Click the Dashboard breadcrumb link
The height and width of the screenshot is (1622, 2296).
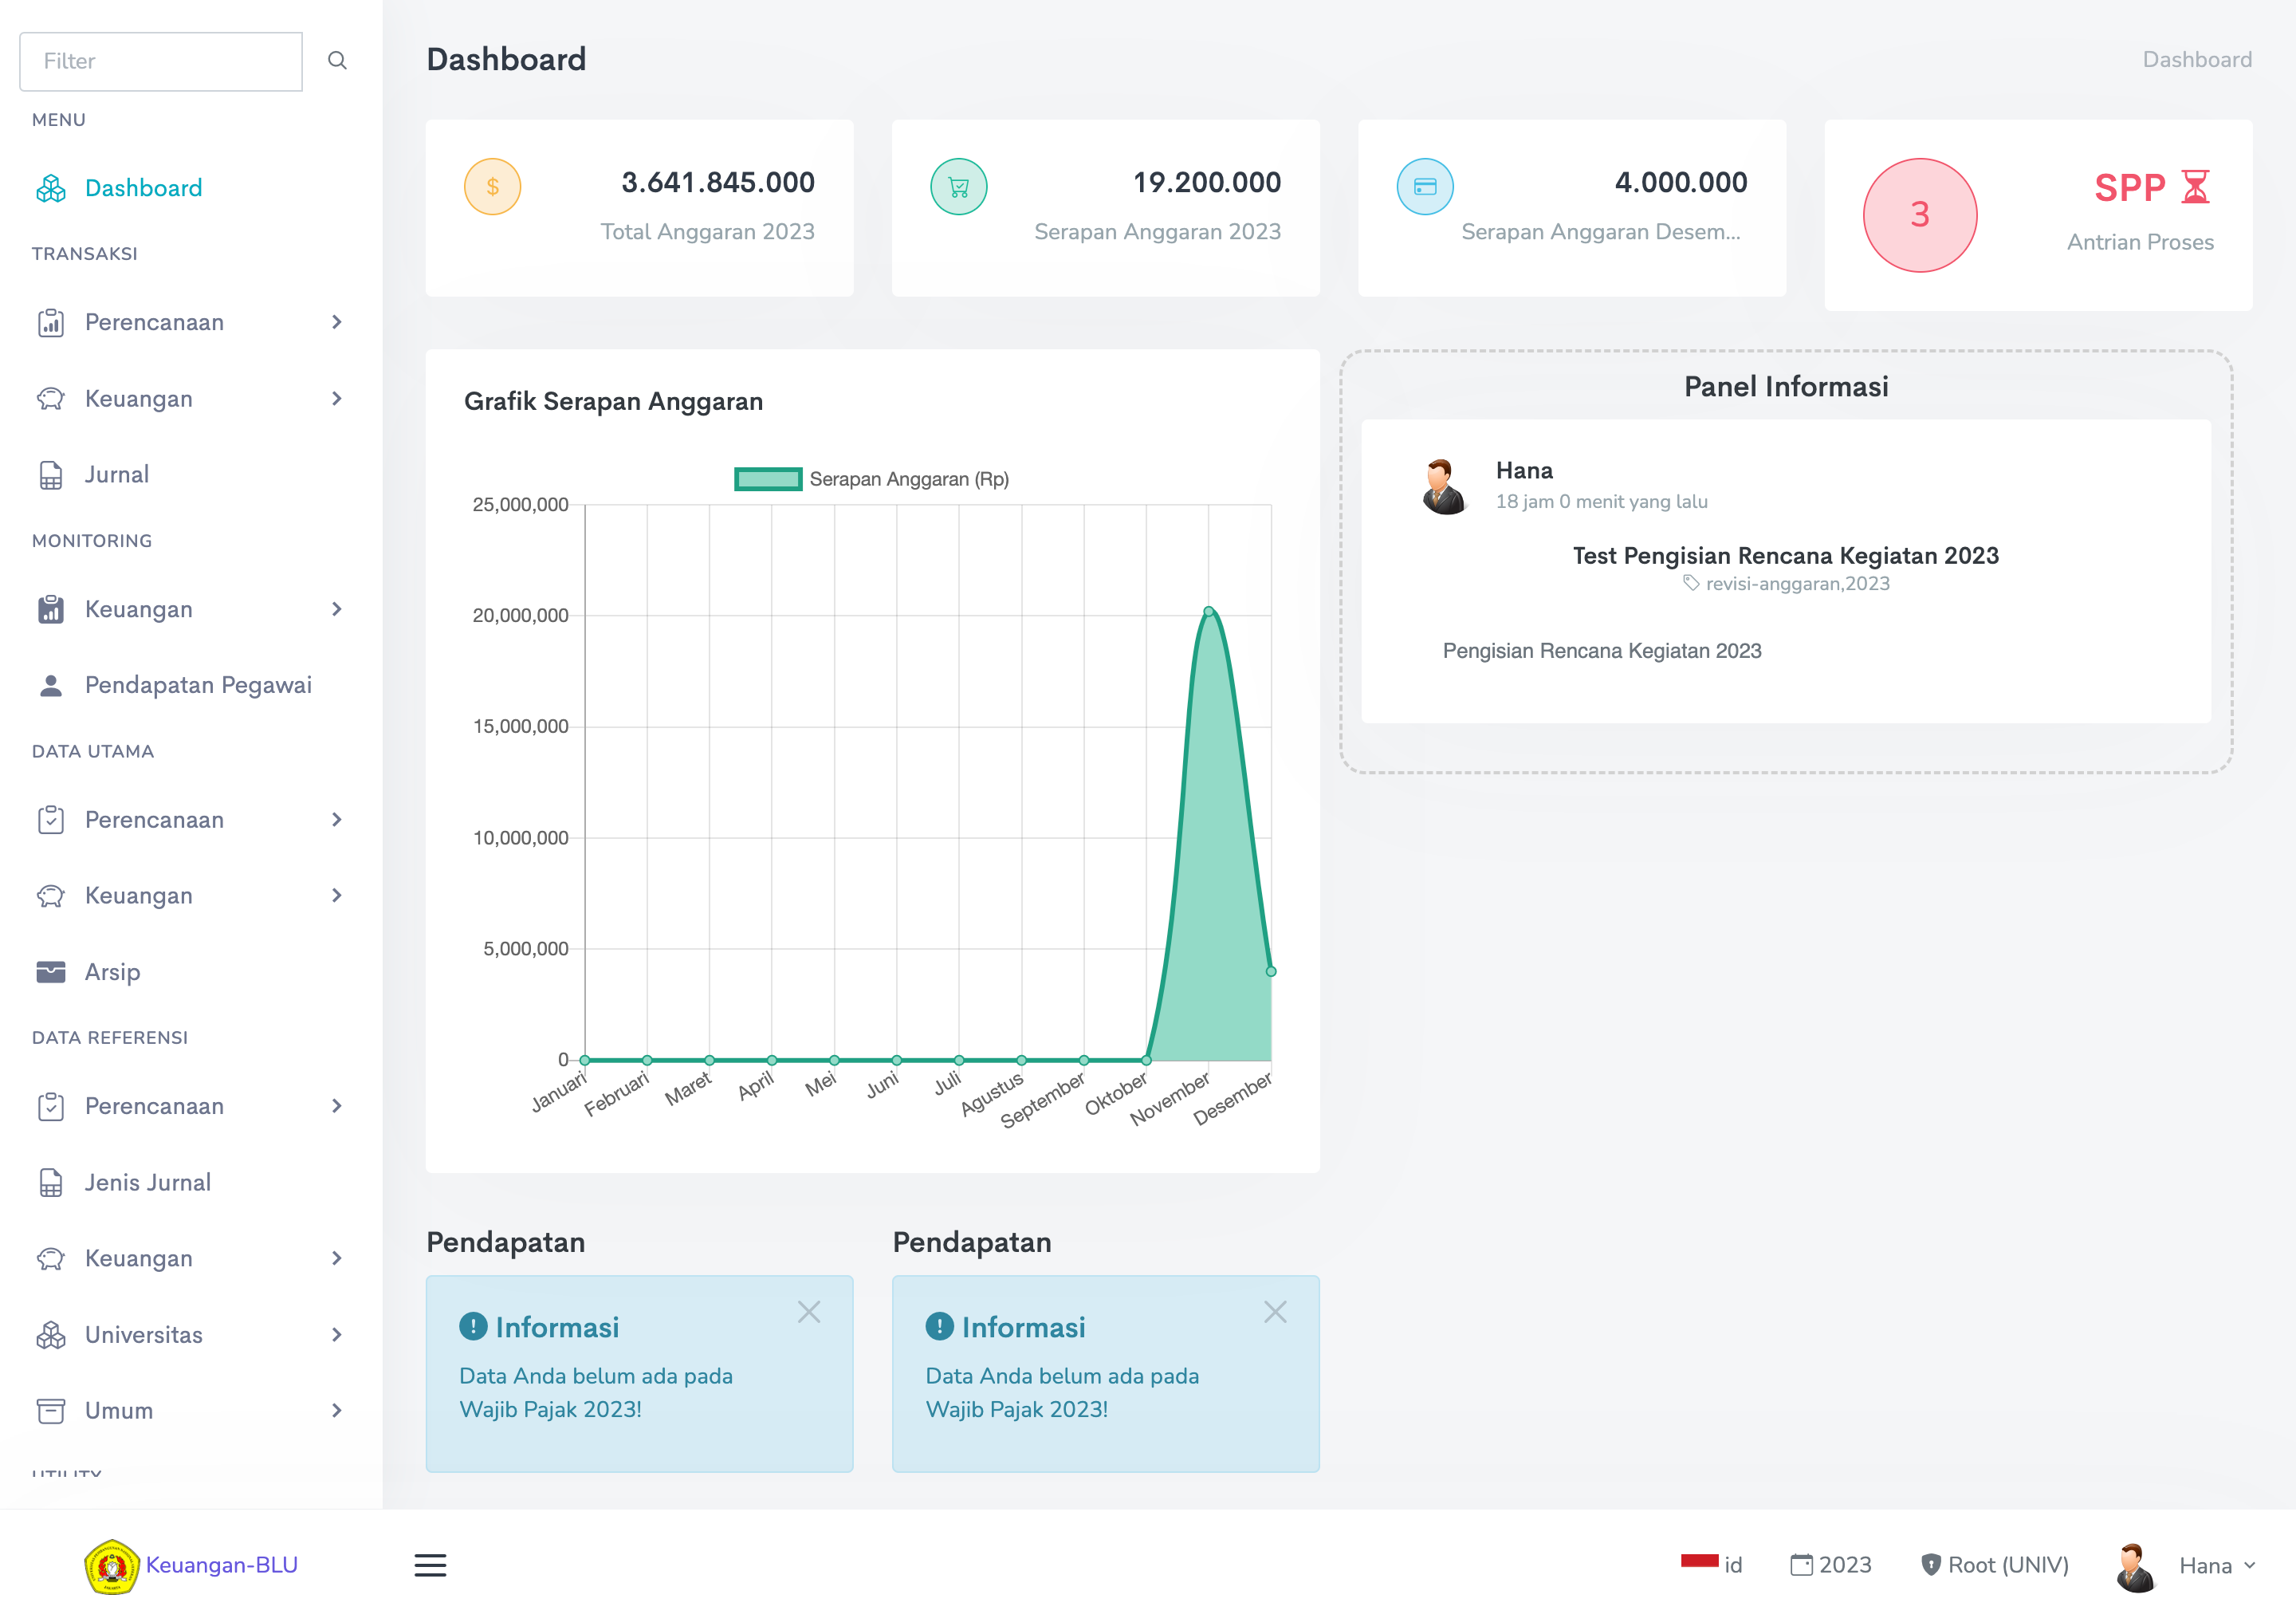click(x=2196, y=60)
